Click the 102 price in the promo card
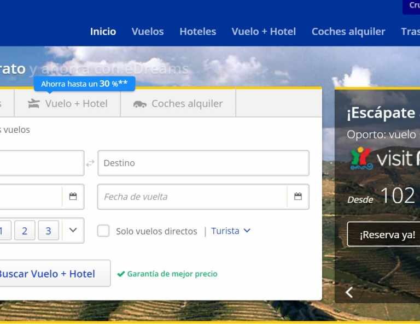This screenshot has width=420, height=324. click(398, 196)
